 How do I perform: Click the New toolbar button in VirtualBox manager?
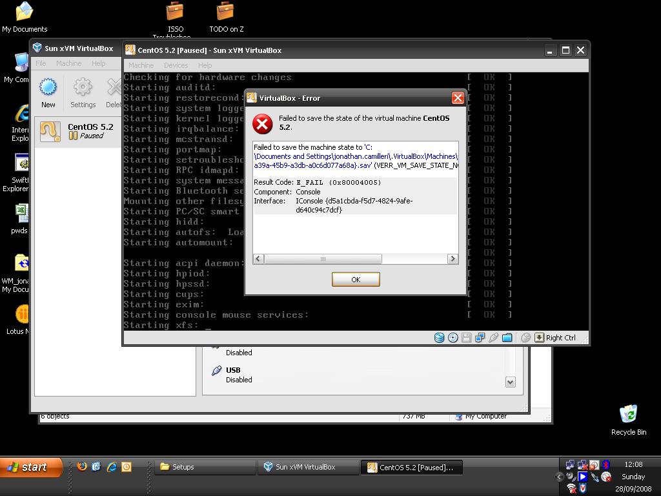[x=48, y=93]
